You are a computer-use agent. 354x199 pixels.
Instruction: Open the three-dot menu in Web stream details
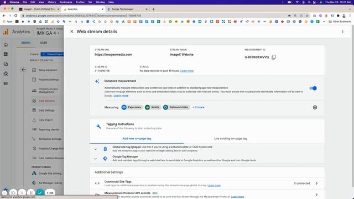pos(342,32)
